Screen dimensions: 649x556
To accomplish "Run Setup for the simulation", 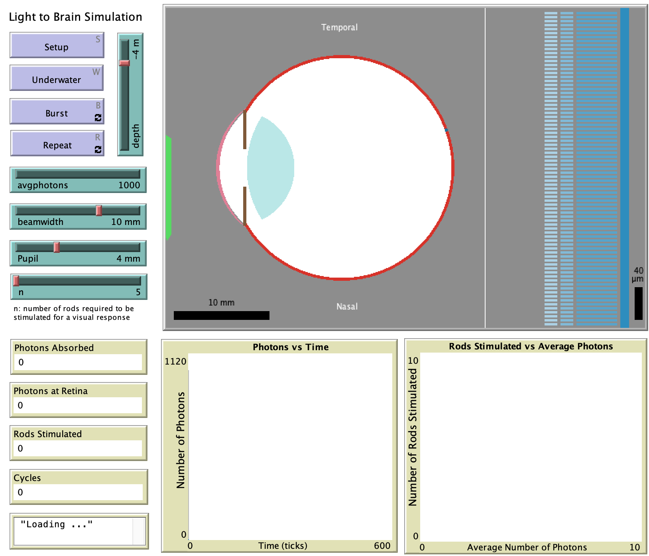I will (57, 46).
